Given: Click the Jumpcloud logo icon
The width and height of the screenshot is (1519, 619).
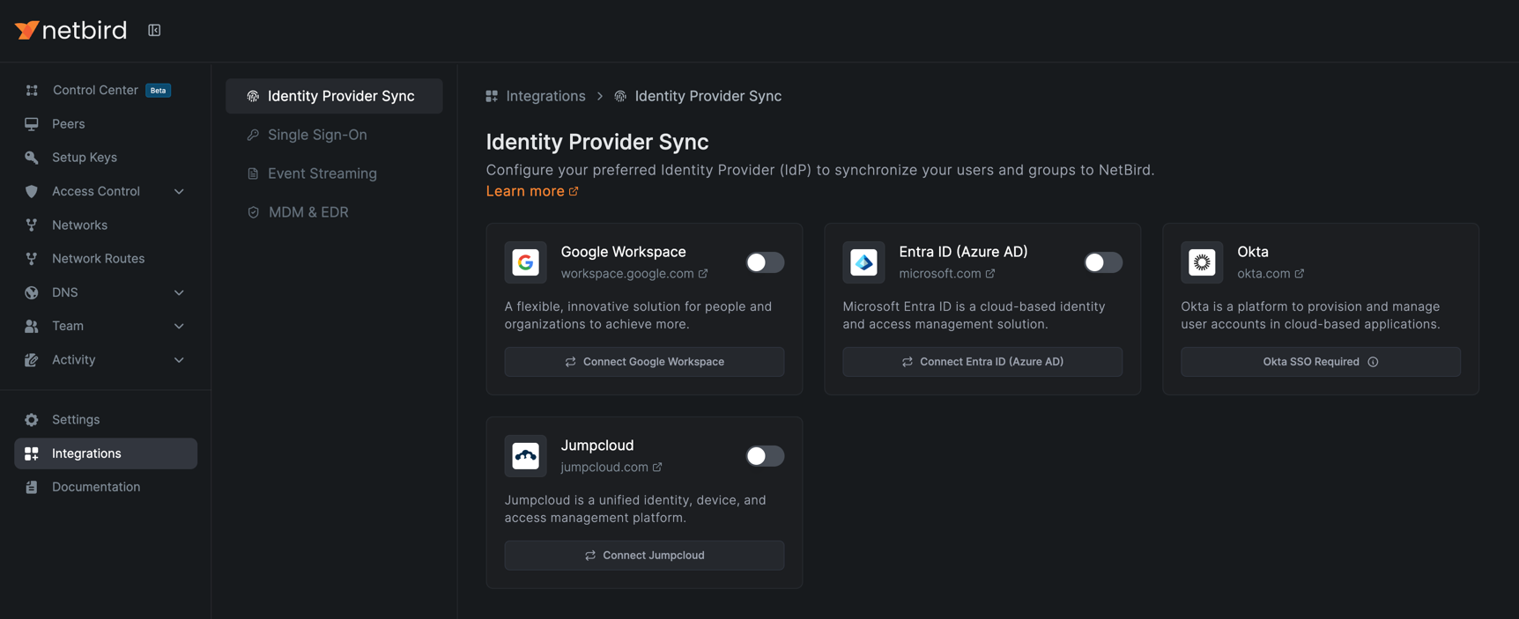Looking at the screenshot, I should point(525,456).
